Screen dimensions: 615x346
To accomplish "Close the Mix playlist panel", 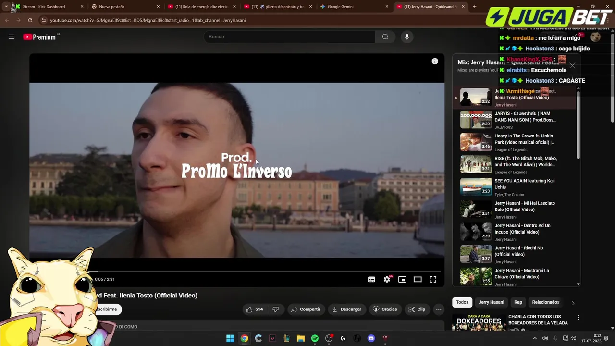I will (x=572, y=65).
